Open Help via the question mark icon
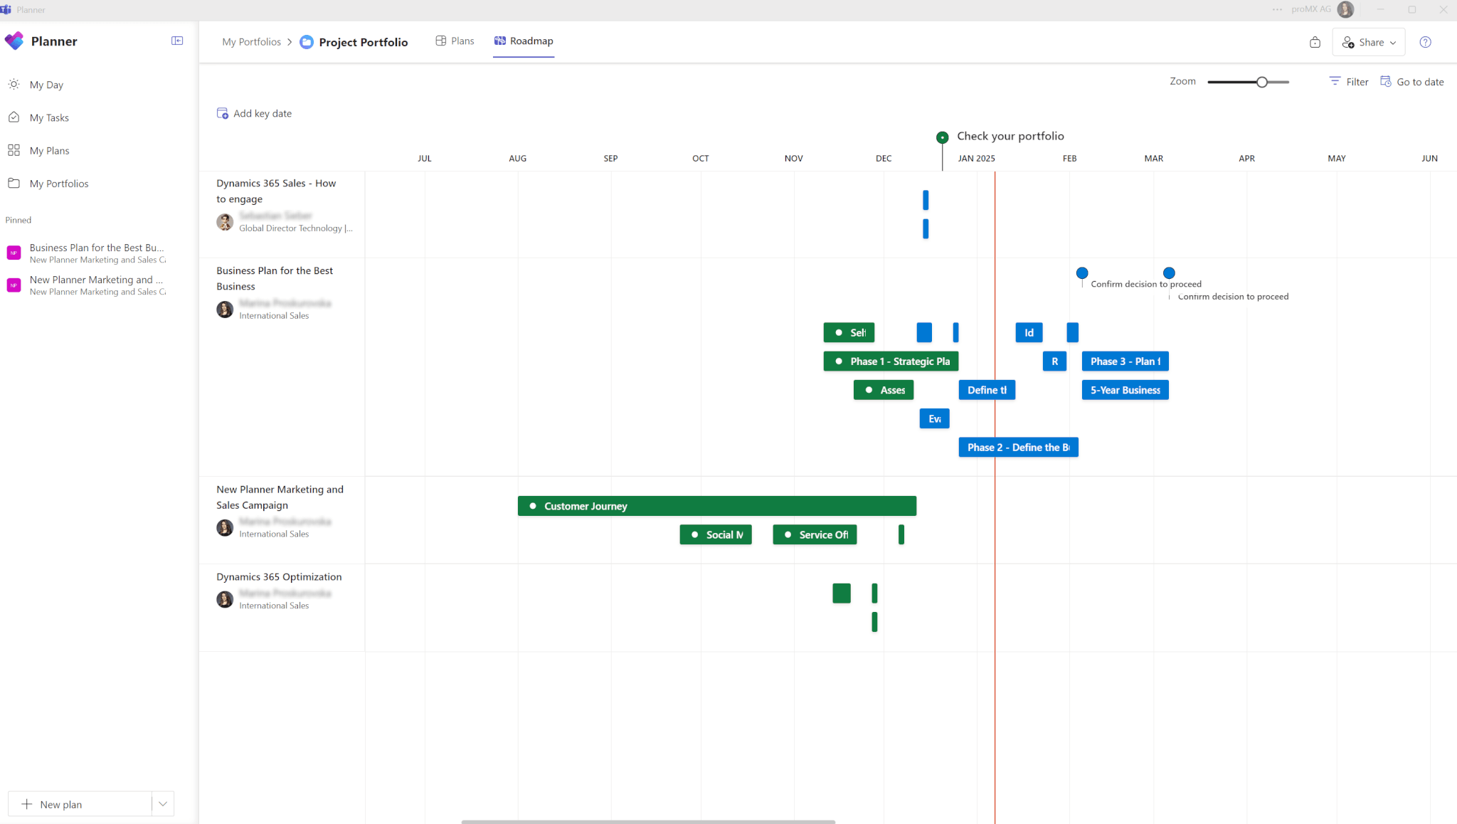The width and height of the screenshot is (1457, 824). tap(1426, 42)
